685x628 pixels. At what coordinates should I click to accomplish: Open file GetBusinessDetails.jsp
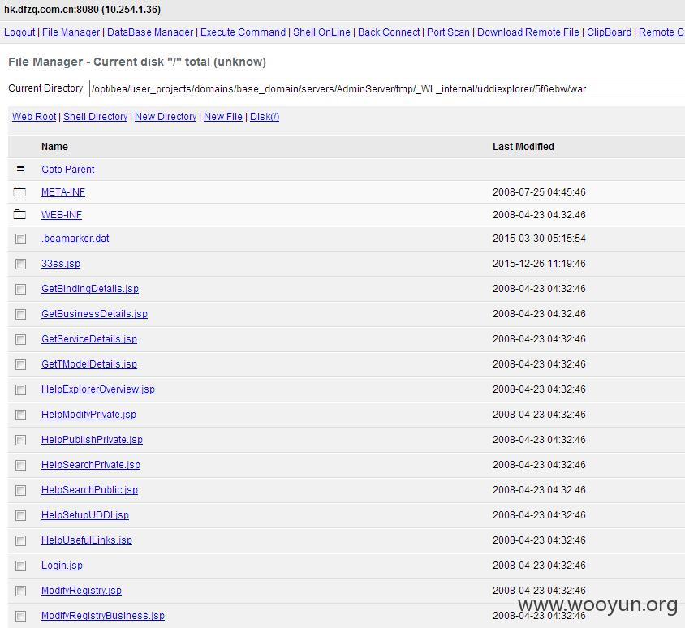click(94, 314)
